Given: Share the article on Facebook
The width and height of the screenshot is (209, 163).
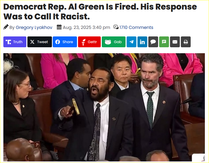Looking at the screenshot, I should [65, 42].
